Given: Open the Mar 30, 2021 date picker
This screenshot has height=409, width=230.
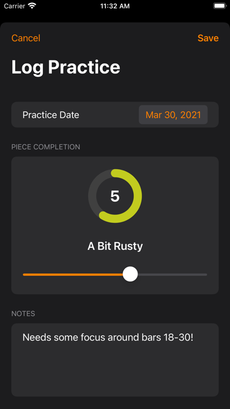Looking at the screenshot, I should (x=173, y=115).
